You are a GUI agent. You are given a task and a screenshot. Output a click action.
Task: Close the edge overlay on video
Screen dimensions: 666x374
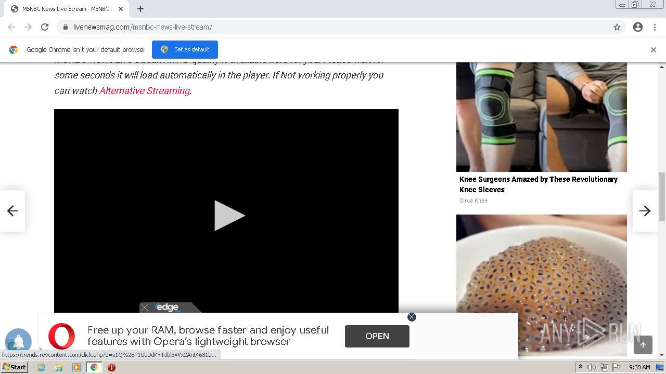(145, 308)
